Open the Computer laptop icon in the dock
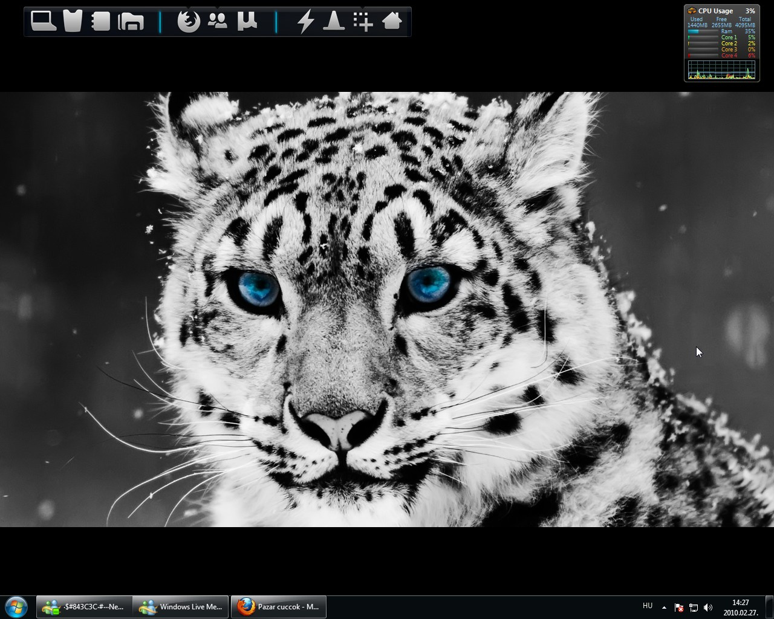Viewport: 774px width, 619px height. click(x=44, y=21)
